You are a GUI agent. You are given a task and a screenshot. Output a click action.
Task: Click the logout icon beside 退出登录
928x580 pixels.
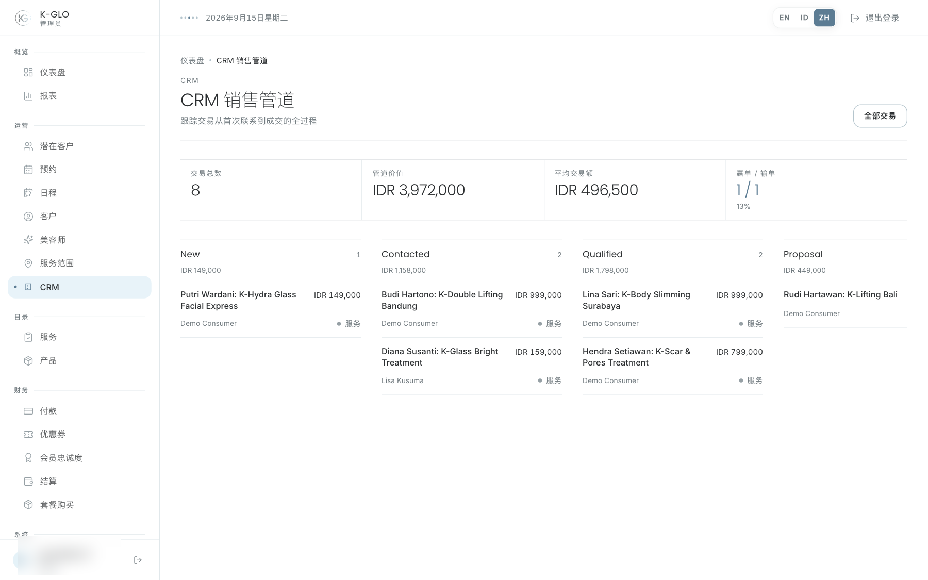855,18
